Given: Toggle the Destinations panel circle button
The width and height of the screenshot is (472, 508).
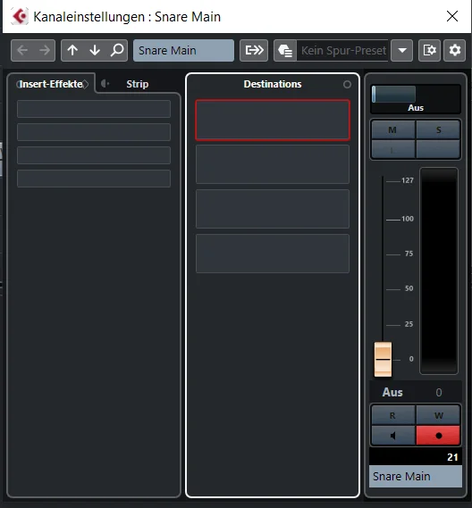Looking at the screenshot, I should pos(347,85).
